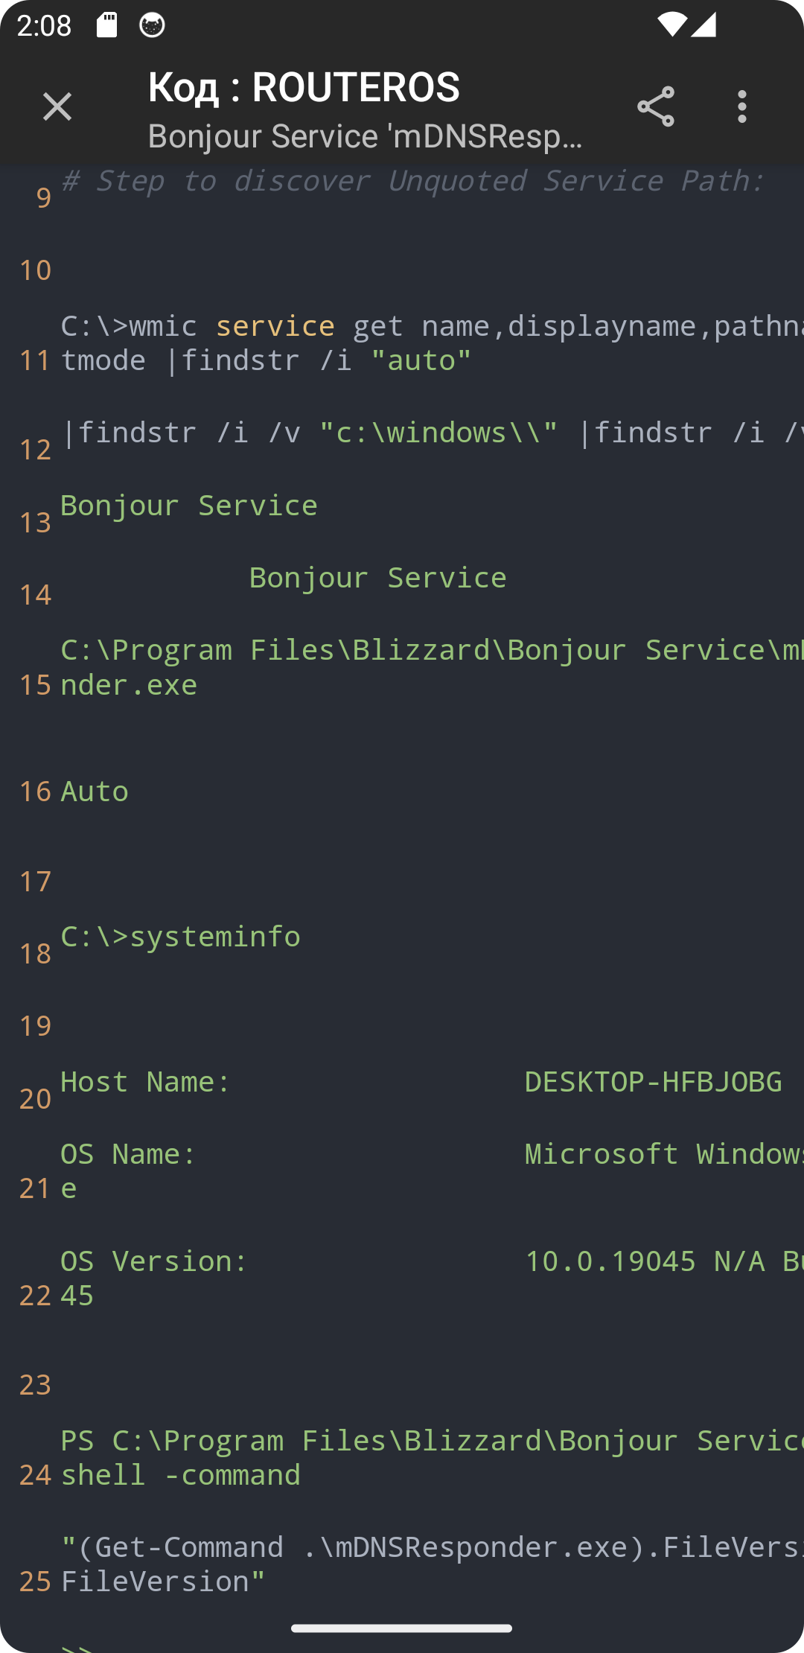Viewport: 804px width, 1653px height.
Task: Tap the 'Auto' text on line 16
Action: tap(95, 792)
